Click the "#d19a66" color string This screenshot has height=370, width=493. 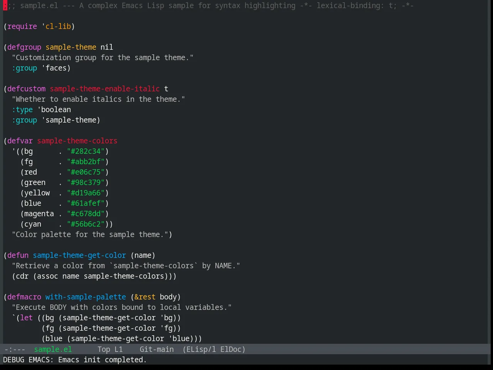[86, 193]
